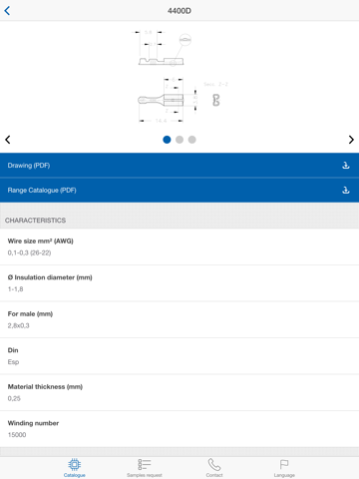Image resolution: width=359 pixels, height=479 pixels.
Task: Select the Wire size mm² (AWG) row
Action: point(179,246)
